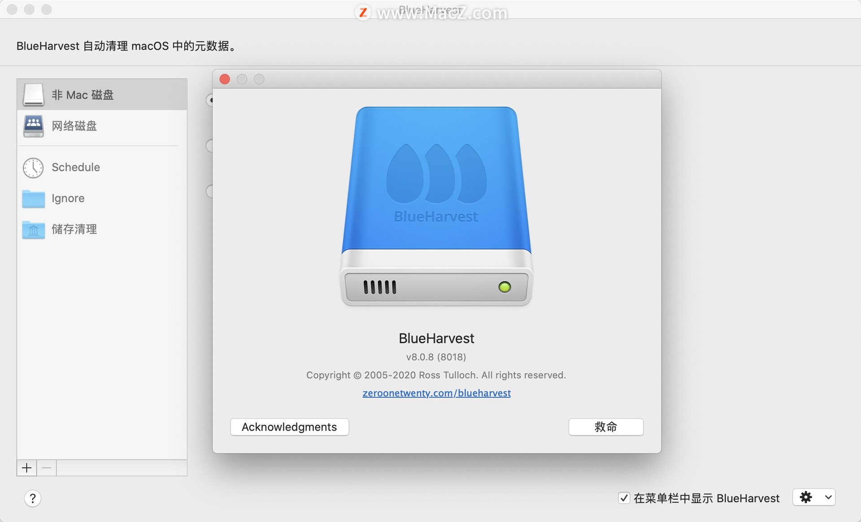Select the first radio button behind the About window

(x=209, y=100)
